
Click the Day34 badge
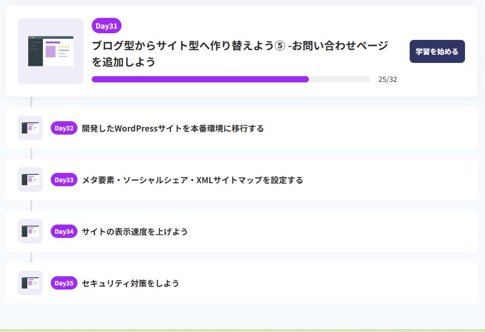(64, 231)
